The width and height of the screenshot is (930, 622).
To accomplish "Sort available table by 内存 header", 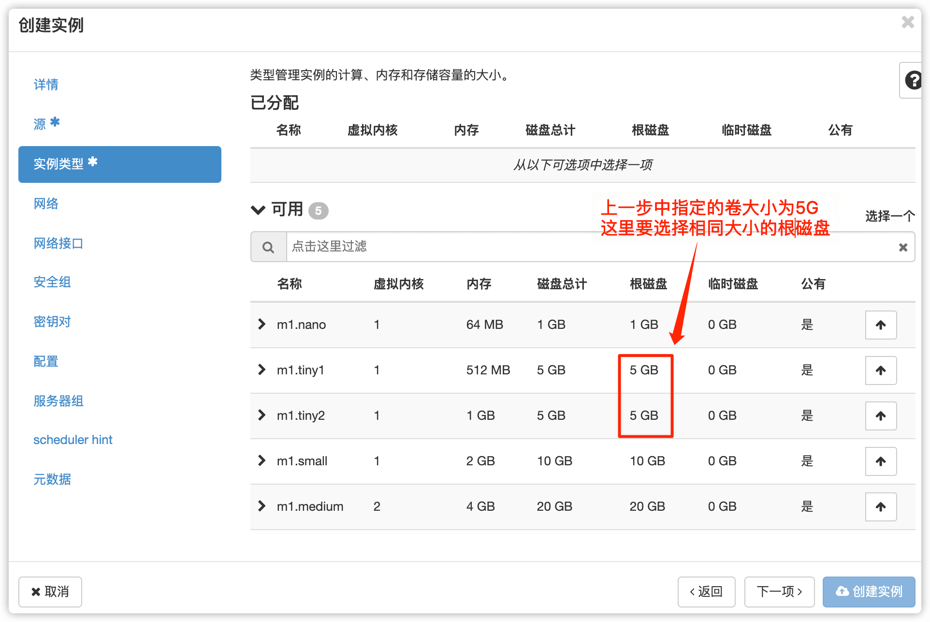I will pyautogui.click(x=479, y=284).
